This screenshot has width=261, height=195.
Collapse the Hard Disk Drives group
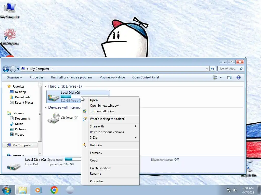46,86
